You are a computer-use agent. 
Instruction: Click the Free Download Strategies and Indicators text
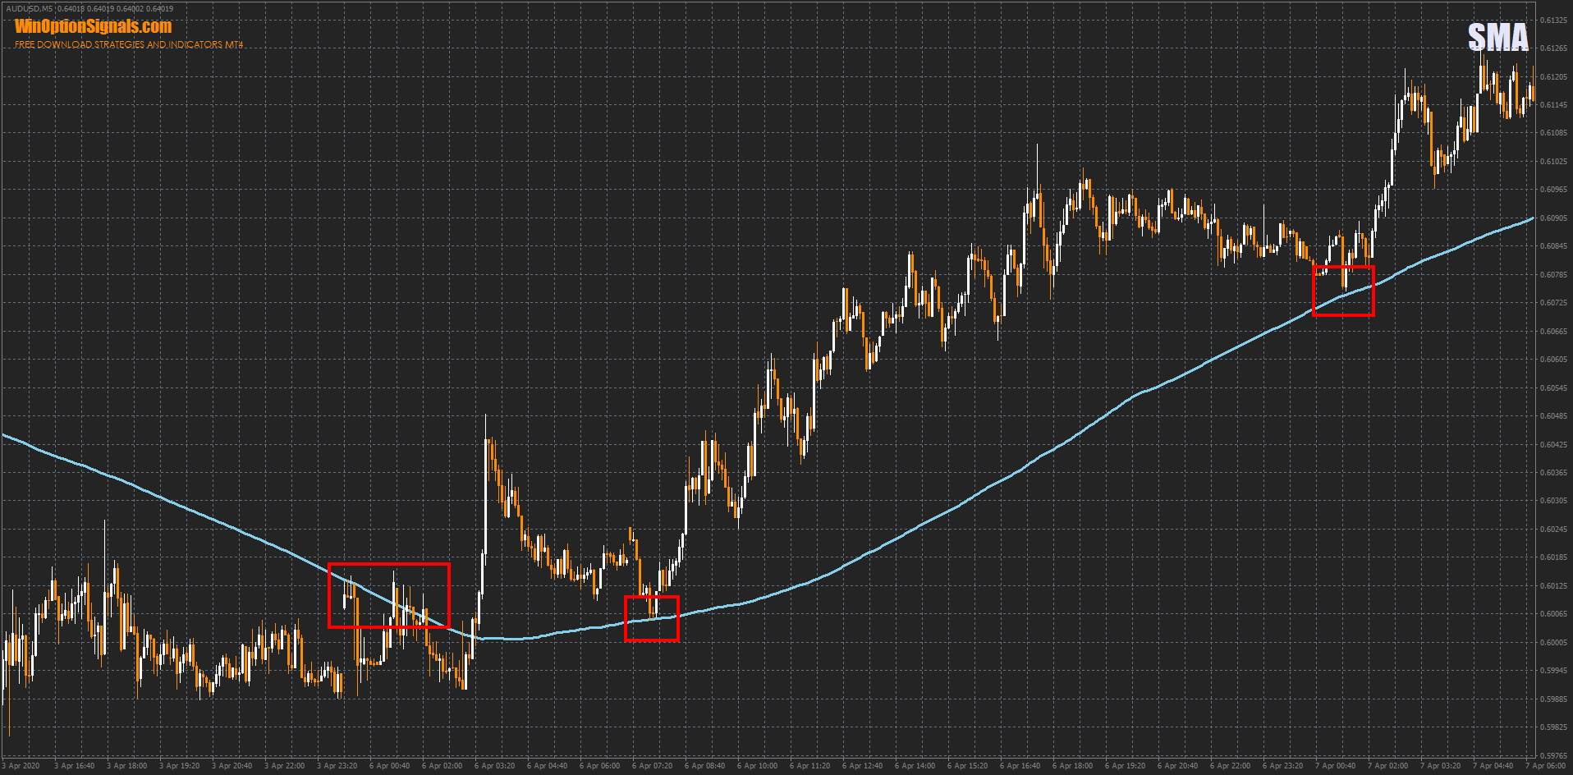[129, 44]
